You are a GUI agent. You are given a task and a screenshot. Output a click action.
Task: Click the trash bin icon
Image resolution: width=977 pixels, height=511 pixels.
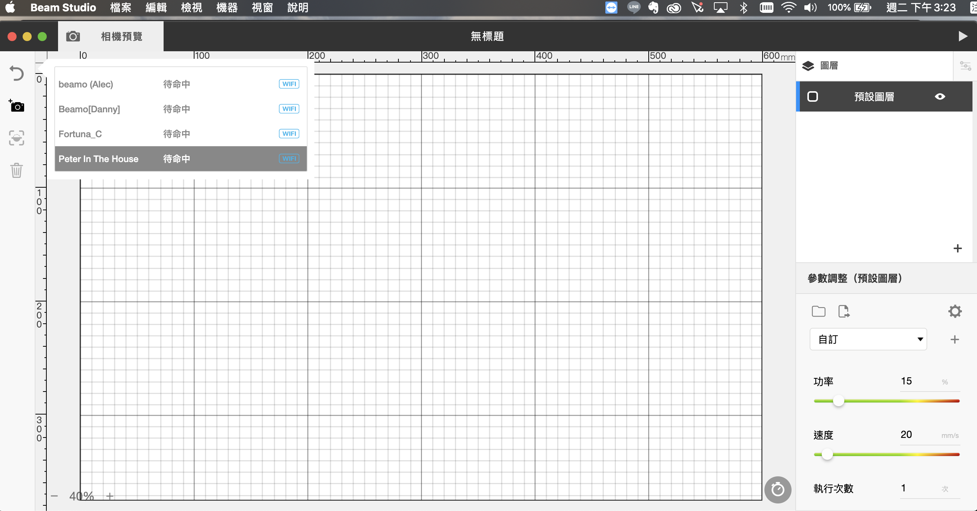pos(17,170)
